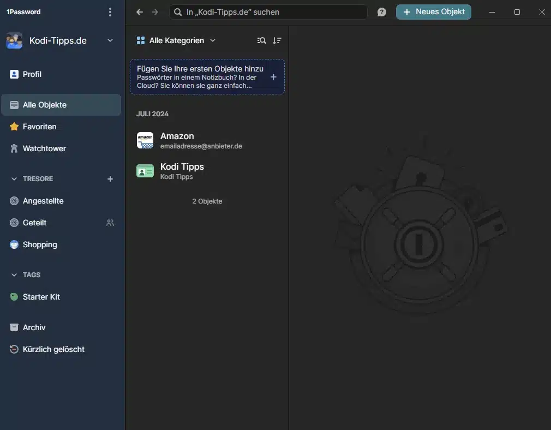Click the filter list search icon
This screenshot has height=430, width=551.
tap(261, 40)
